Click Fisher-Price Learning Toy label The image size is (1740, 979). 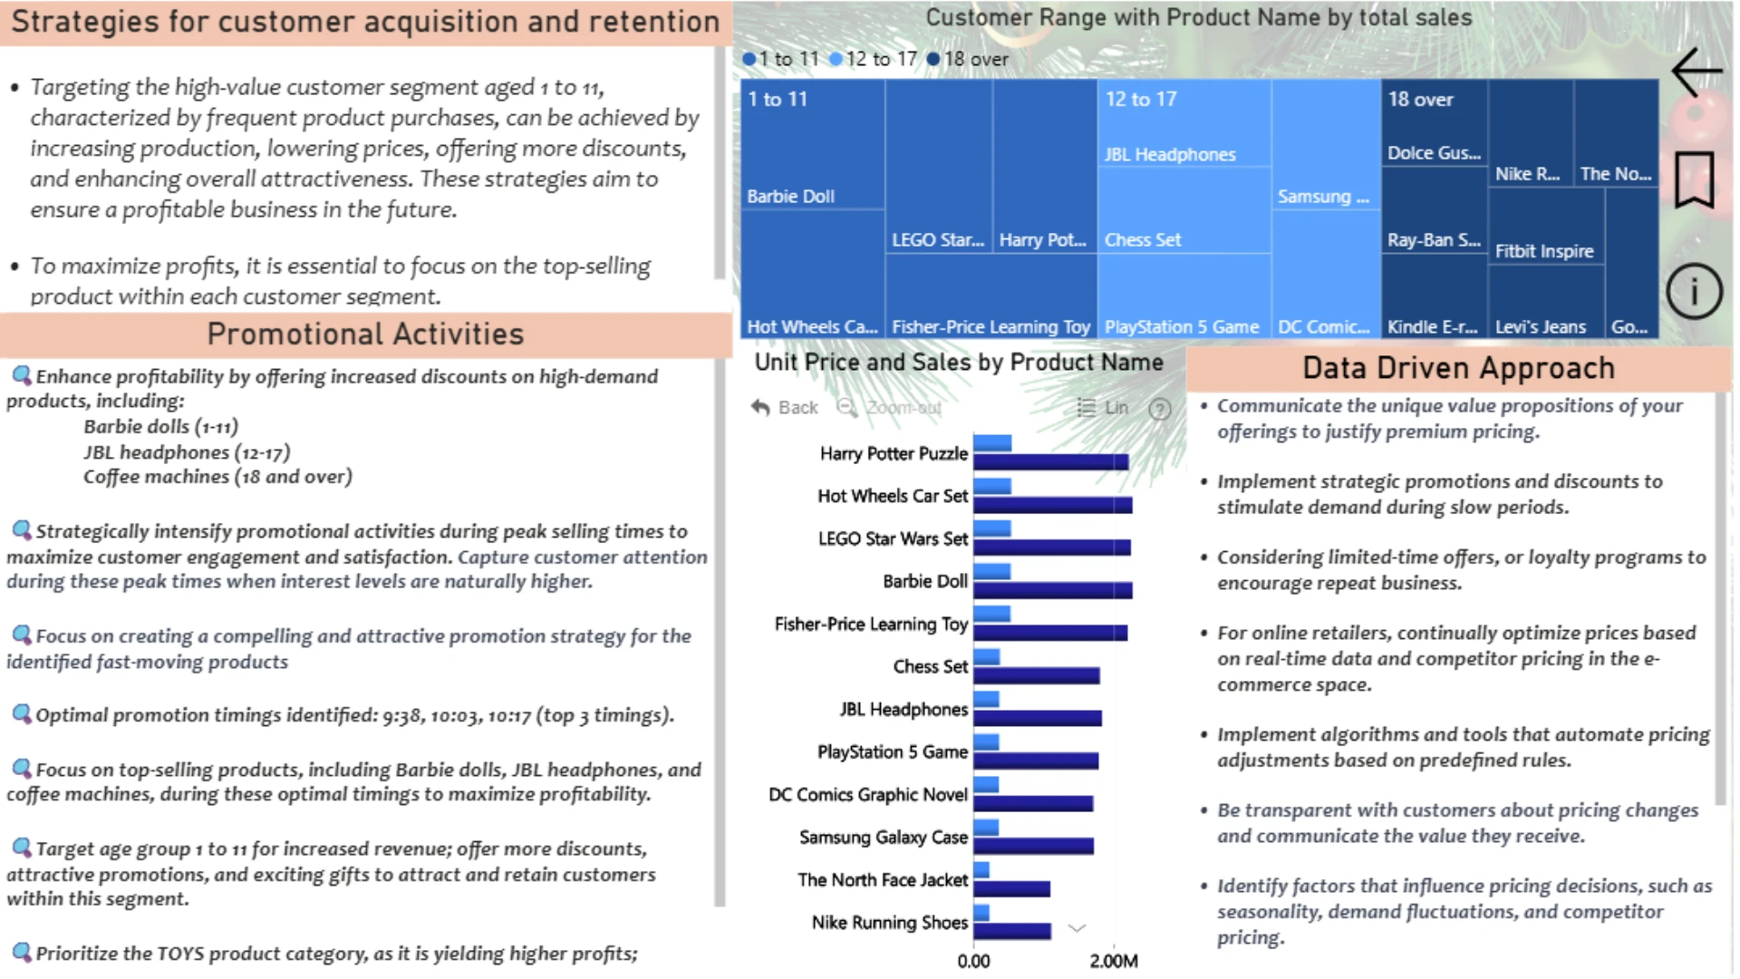click(x=871, y=624)
